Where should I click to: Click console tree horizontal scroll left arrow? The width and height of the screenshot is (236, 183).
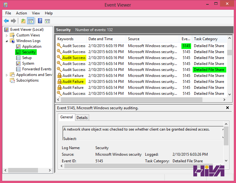coord(5,170)
